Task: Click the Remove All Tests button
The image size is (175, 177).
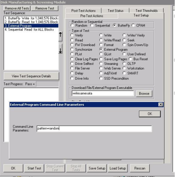Action: tap(17, 9)
